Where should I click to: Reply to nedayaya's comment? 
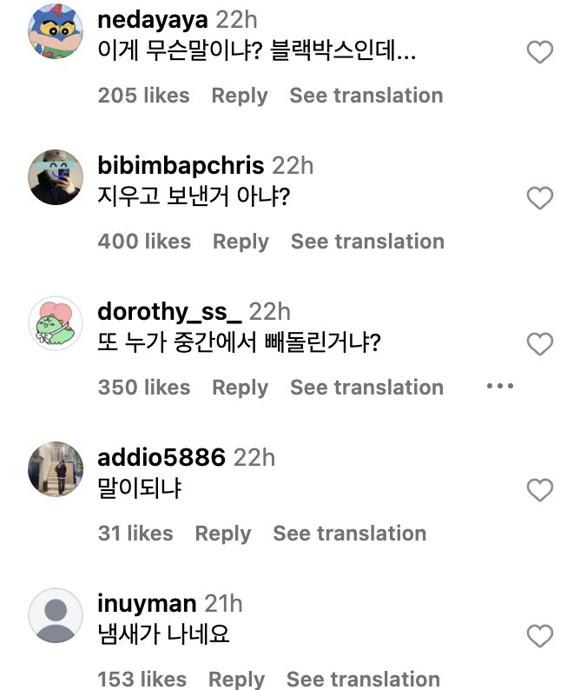(x=240, y=96)
